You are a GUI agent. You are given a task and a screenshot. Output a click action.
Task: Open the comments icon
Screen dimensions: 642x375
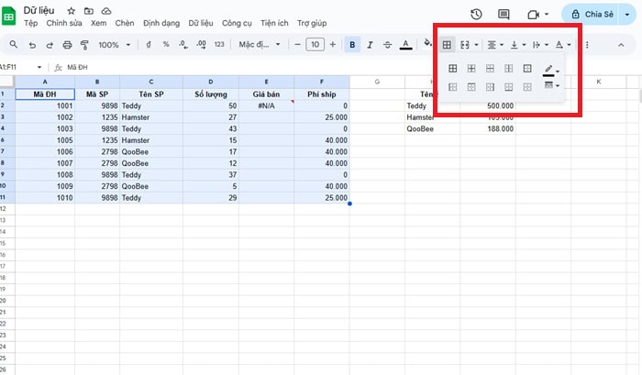coord(504,15)
